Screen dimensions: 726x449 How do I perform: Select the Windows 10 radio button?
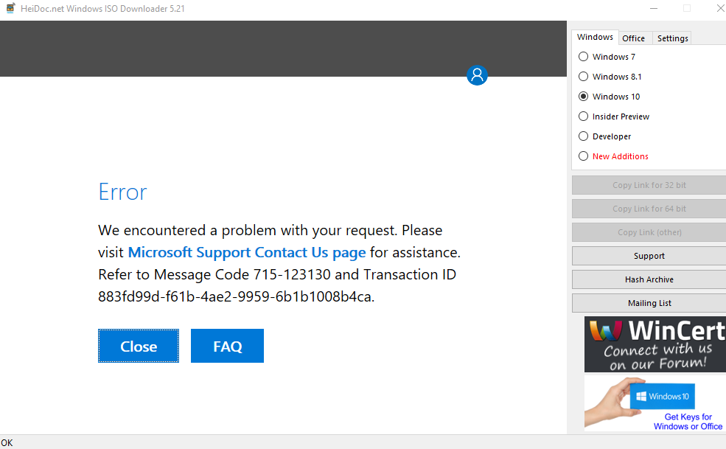pos(584,97)
